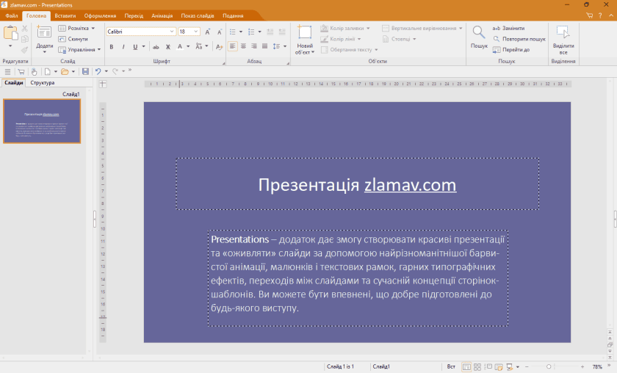617x373 pixels.
Task: Click the zlamav.com link in slide title
Action: tap(411, 185)
